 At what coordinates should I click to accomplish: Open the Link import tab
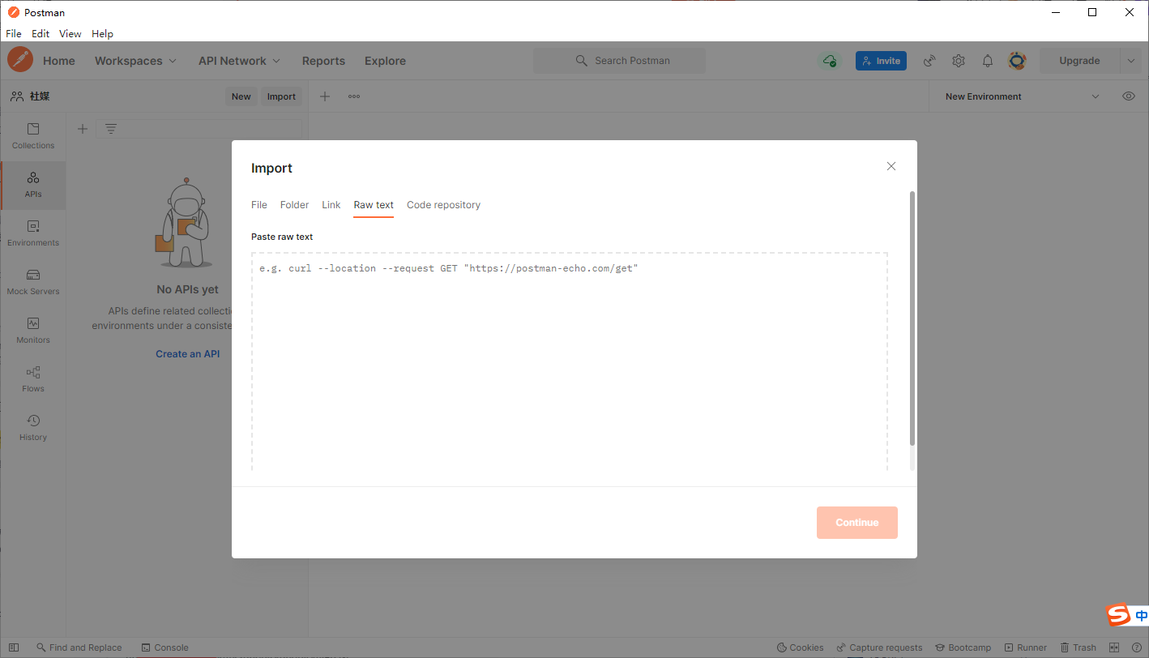(x=331, y=205)
